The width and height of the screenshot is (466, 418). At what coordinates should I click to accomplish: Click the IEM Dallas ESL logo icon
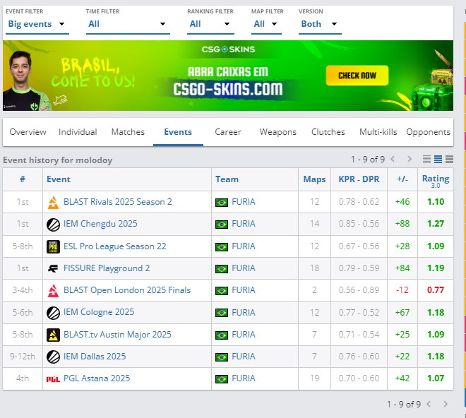53,357
